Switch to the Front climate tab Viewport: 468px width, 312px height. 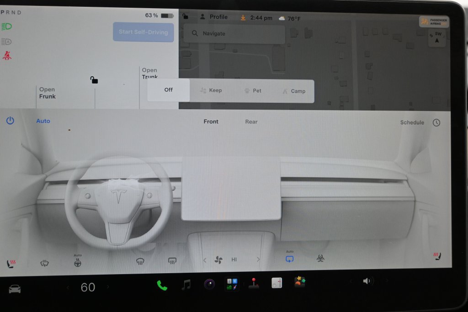click(x=211, y=122)
